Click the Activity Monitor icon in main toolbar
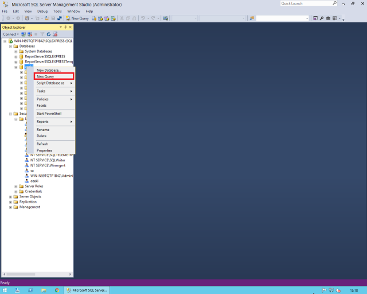The height and width of the screenshot is (294, 367). click(166, 18)
